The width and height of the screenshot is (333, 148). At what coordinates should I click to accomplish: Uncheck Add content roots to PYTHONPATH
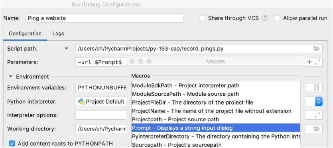pyautogui.click(x=12, y=144)
